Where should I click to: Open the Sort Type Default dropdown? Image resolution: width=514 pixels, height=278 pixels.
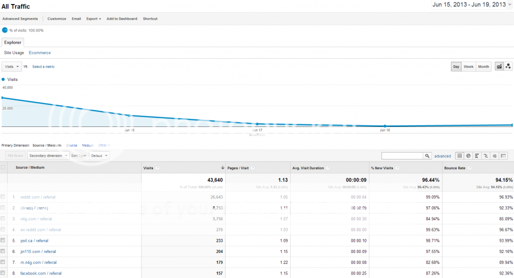(99, 156)
